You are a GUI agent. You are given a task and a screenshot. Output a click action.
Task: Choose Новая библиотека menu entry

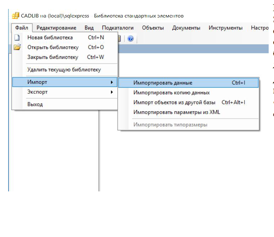[65, 37]
